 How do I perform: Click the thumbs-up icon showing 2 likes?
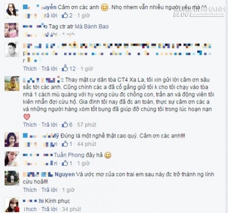65,15
